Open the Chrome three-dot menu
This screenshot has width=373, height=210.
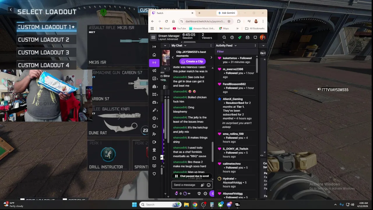pos(263,21)
